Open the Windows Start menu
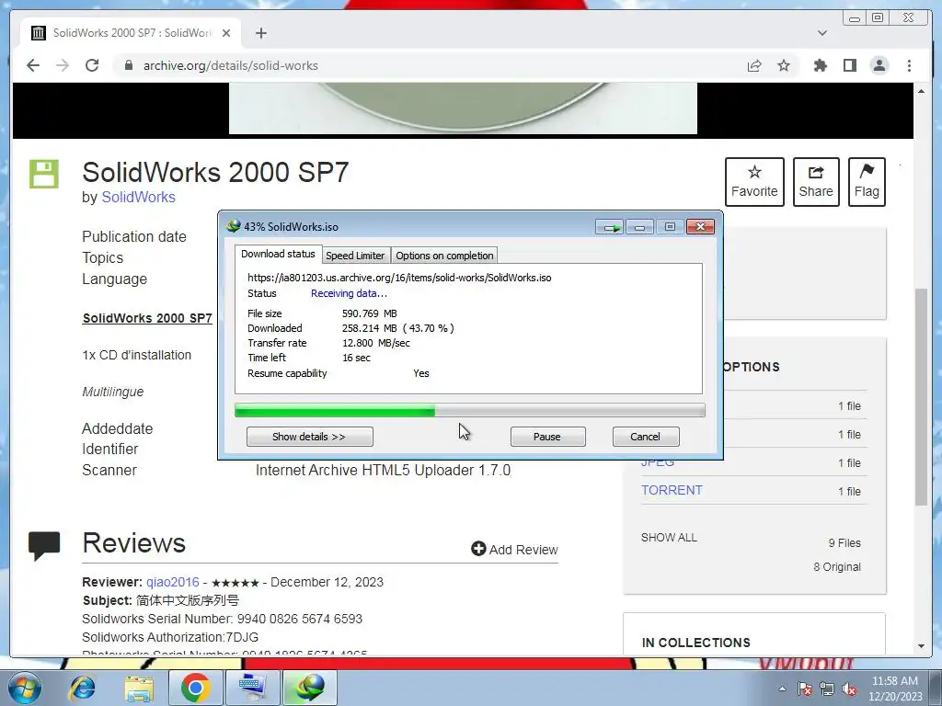Screen dimensions: 942x706 click(24, 688)
